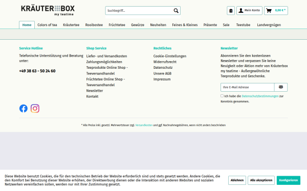The height and width of the screenshot is (191, 307).
Task: Open the shopping cart showing 0,00 €
Action: pos(276,11)
